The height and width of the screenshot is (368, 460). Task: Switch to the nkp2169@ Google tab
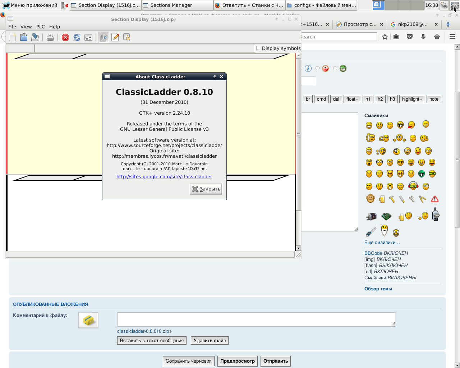(x=414, y=24)
